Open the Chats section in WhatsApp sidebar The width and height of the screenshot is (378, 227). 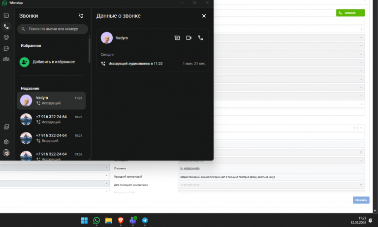6,16
